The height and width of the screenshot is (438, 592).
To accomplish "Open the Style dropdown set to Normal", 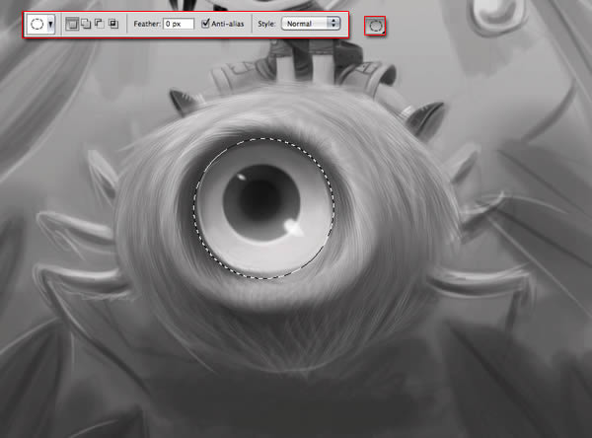I will point(311,24).
